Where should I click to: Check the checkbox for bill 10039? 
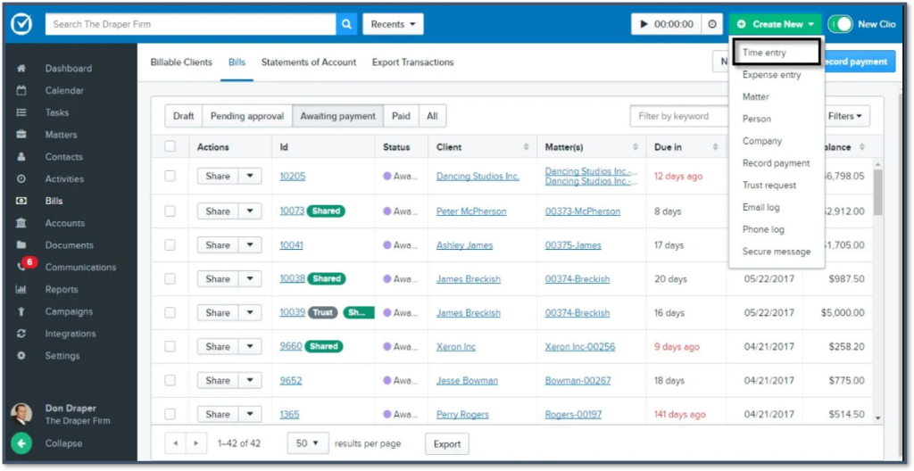click(x=170, y=312)
